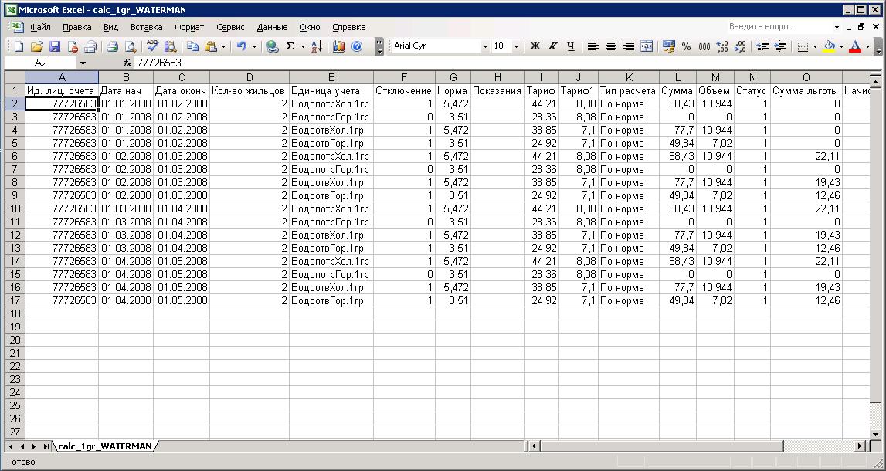
Task: Expand the Arial Cyr font dropdown
Action: [x=485, y=46]
